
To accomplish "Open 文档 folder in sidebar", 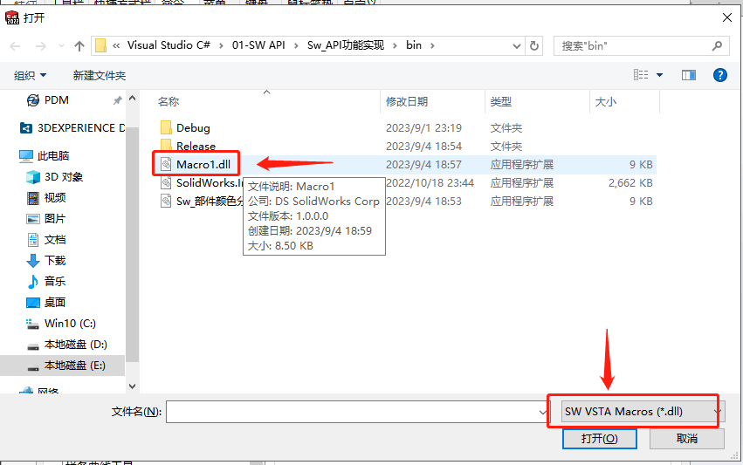I will pyautogui.click(x=46, y=240).
